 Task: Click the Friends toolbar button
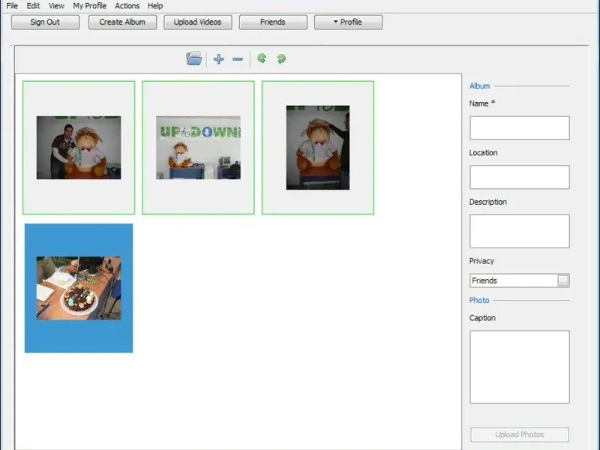(273, 22)
